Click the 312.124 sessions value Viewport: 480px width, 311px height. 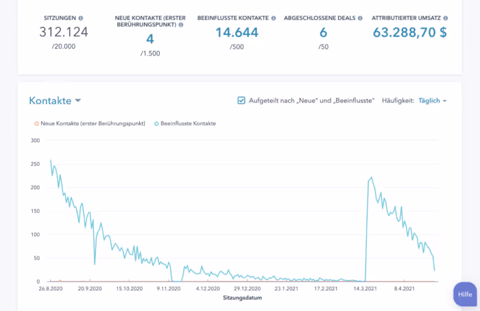click(64, 32)
